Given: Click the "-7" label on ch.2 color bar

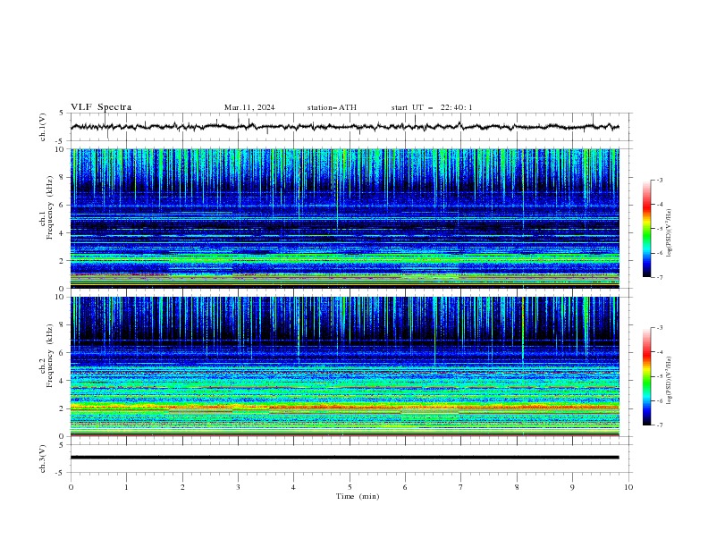Looking at the screenshot, I should [660, 425].
